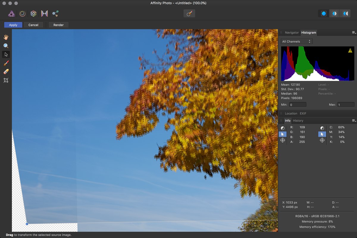Click the 'Mean: 127.90' readout
Screen dimensions: 357x238
tap(290, 85)
